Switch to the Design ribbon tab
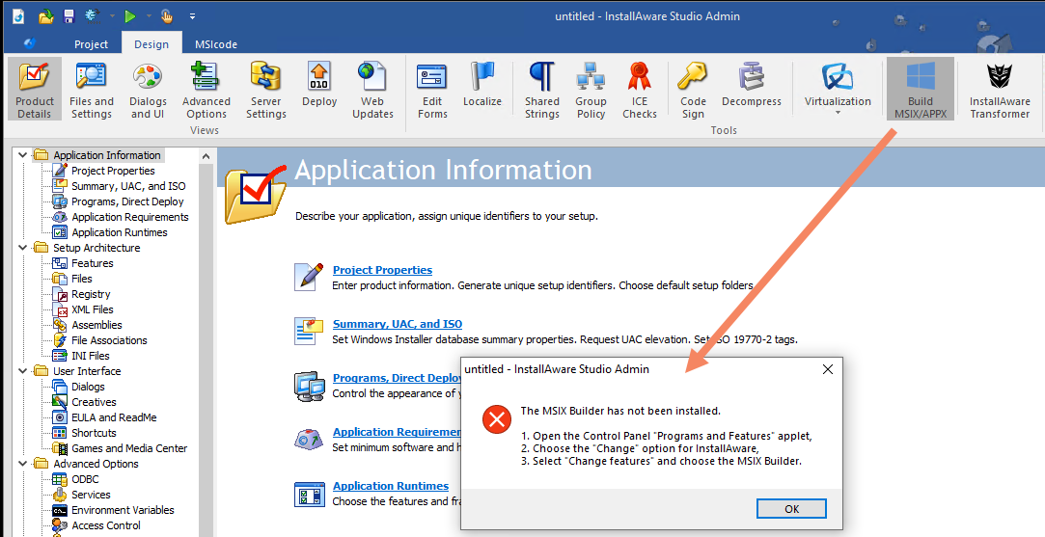1045x537 pixels. click(151, 44)
